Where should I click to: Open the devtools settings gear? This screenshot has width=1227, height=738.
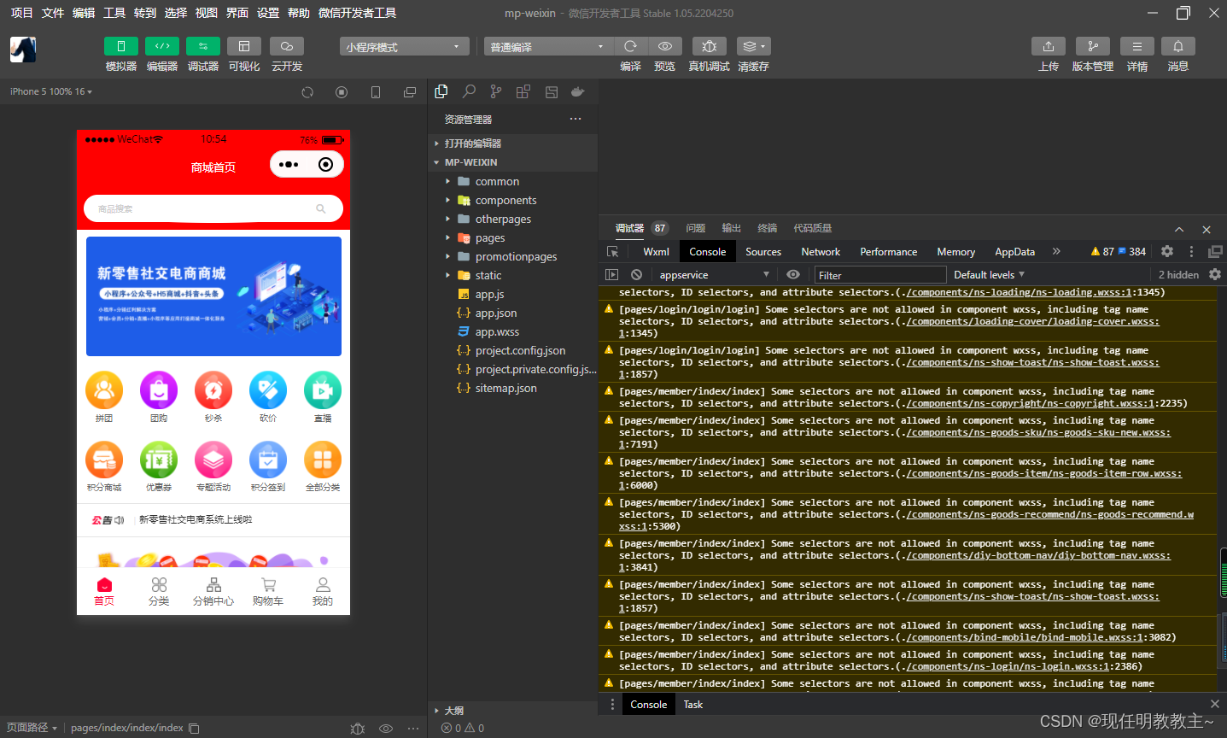[x=1167, y=251]
